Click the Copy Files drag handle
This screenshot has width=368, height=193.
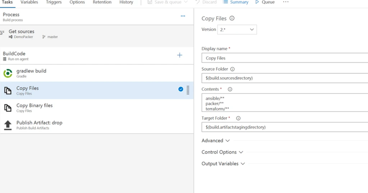pos(188,90)
